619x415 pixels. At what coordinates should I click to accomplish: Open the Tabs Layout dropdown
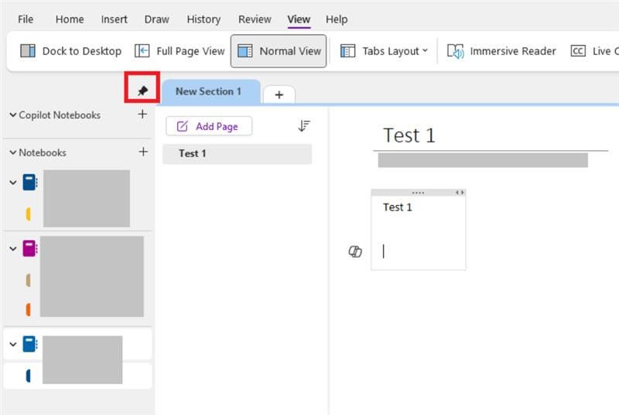384,51
